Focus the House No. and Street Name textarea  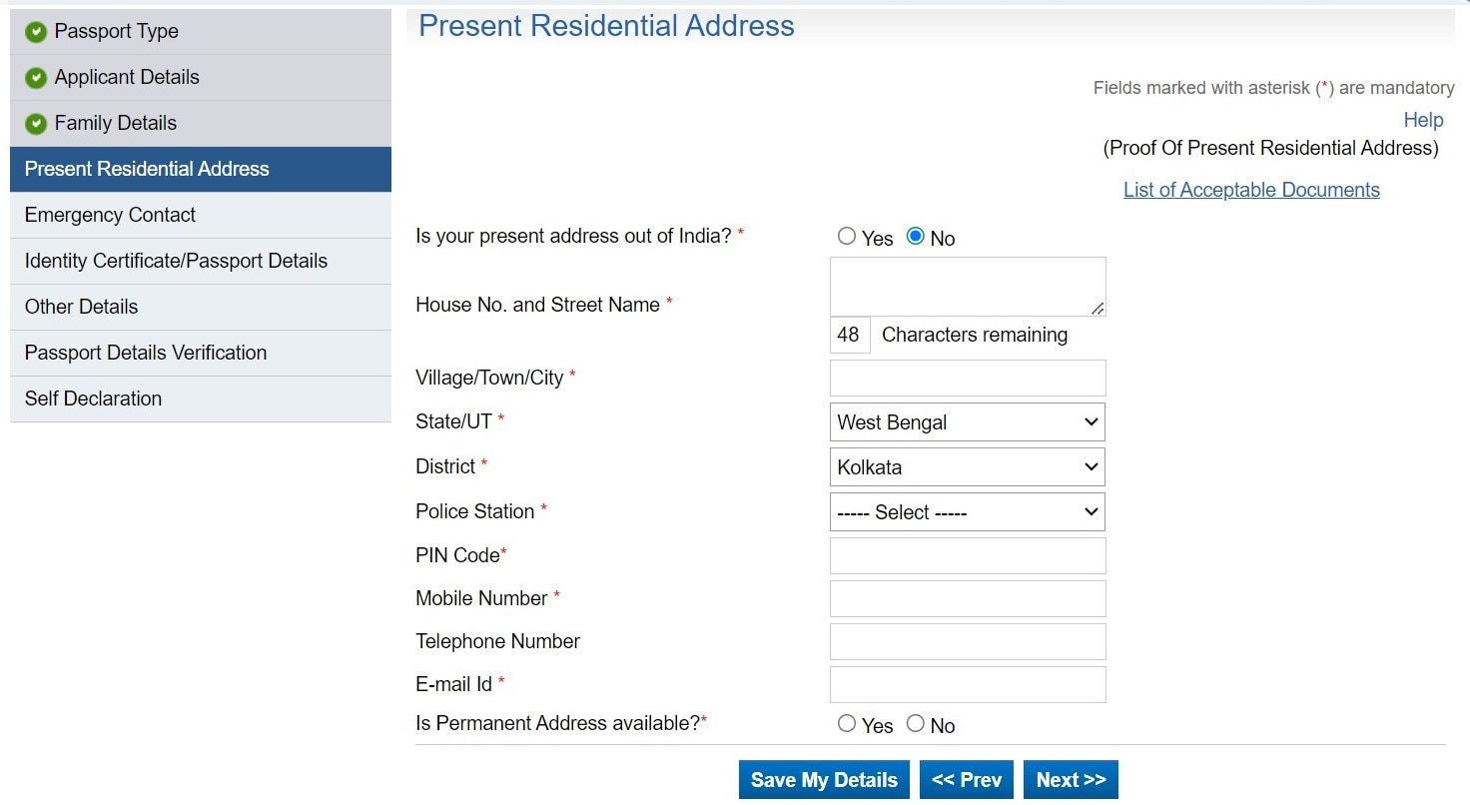click(967, 287)
